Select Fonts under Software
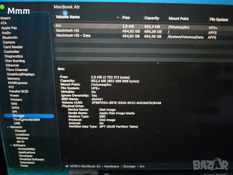Image resolution: width=233 pixels, height=175 pixels. 24,166
